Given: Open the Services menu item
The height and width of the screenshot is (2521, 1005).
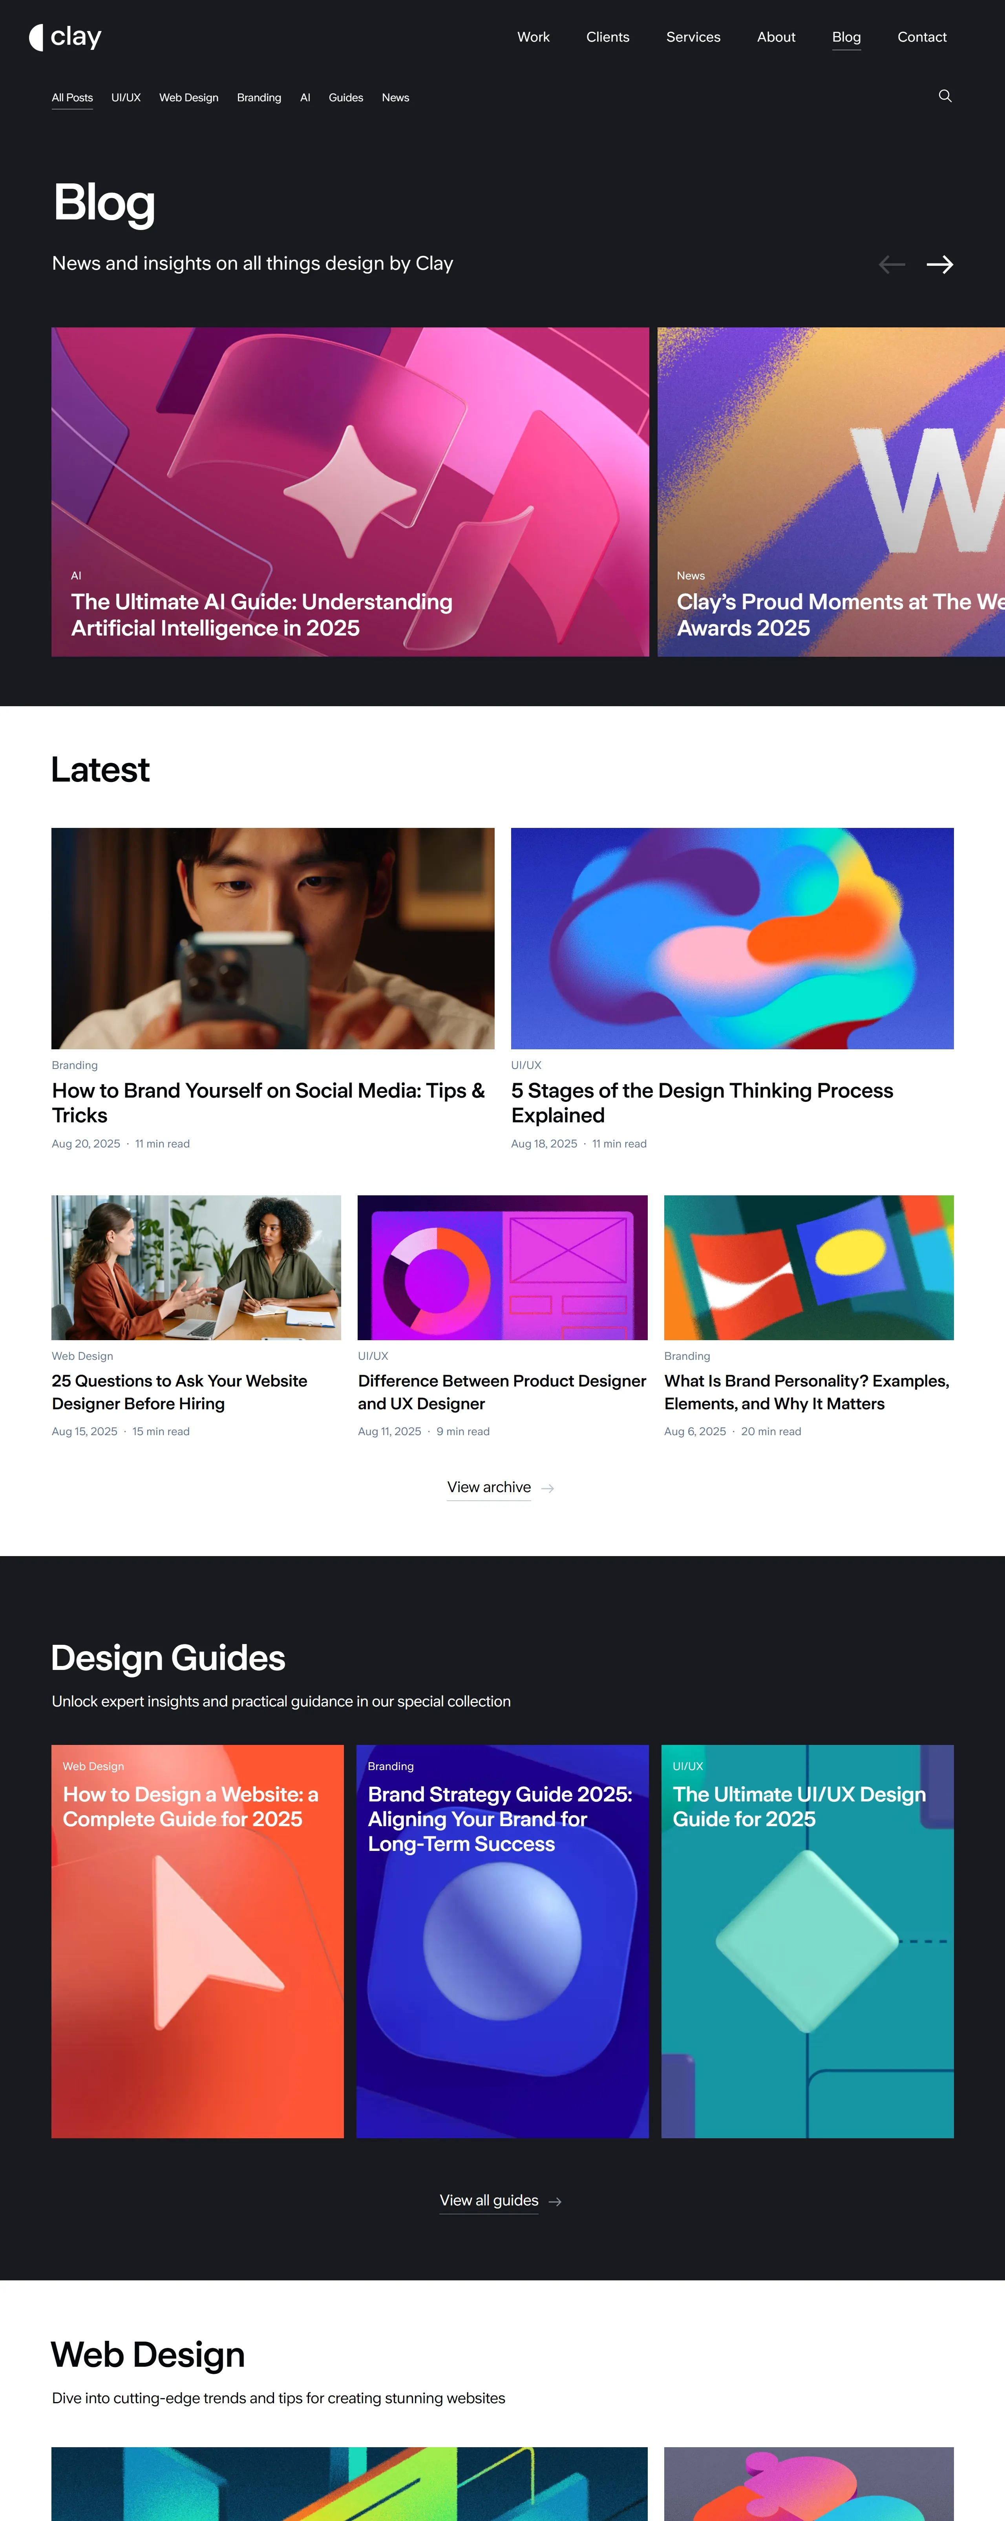Looking at the screenshot, I should [x=693, y=37].
